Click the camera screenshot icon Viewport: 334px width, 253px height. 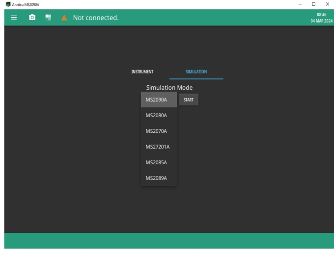point(32,18)
